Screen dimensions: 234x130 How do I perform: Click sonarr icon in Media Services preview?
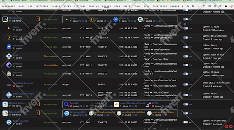pos(140,19)
